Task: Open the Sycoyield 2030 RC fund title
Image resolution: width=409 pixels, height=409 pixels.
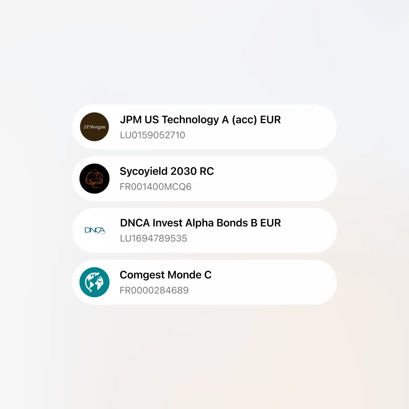Action: click(x=167, y=171)
